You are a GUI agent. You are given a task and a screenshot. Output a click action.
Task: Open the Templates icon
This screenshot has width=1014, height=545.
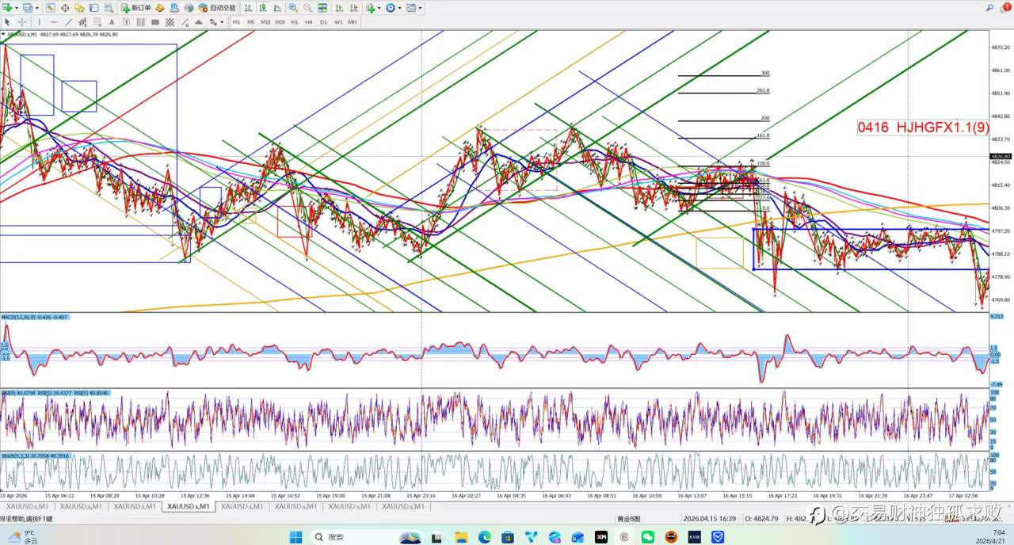(411, 7)
